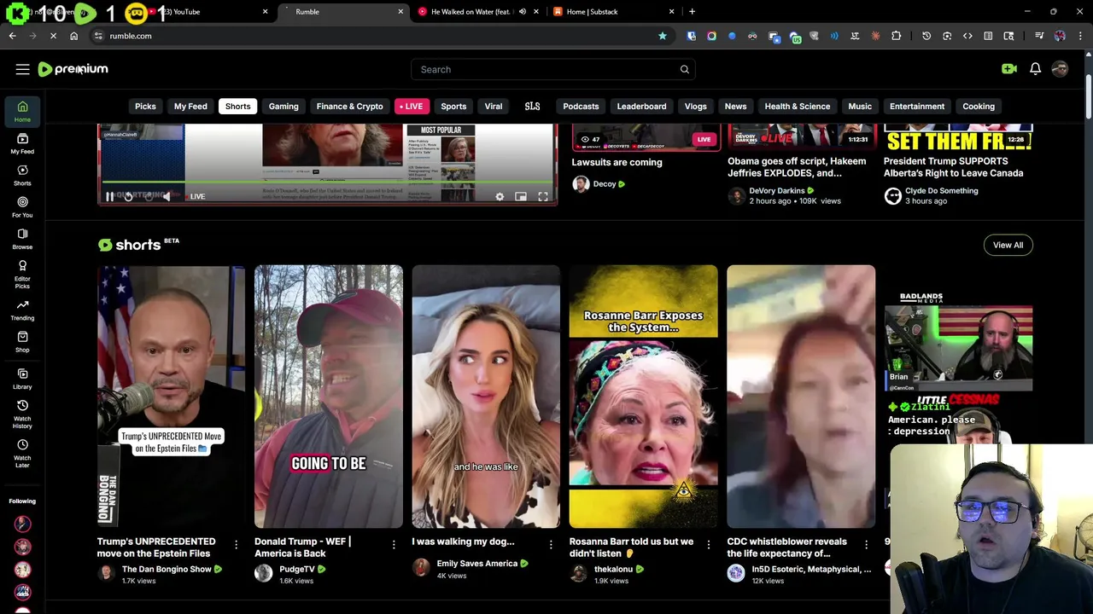Screen dimensions: 1093x614
Task: Go back with the browser back arrow
Action: click(12, 36)
